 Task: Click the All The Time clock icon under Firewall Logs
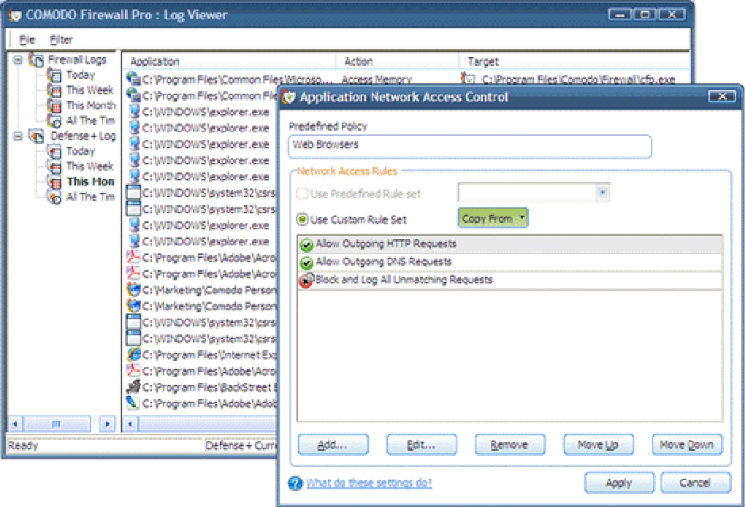(x=54, y=121)
